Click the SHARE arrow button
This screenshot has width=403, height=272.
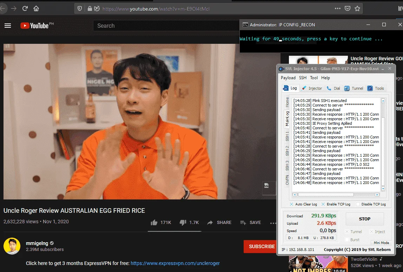pos(219,223)
